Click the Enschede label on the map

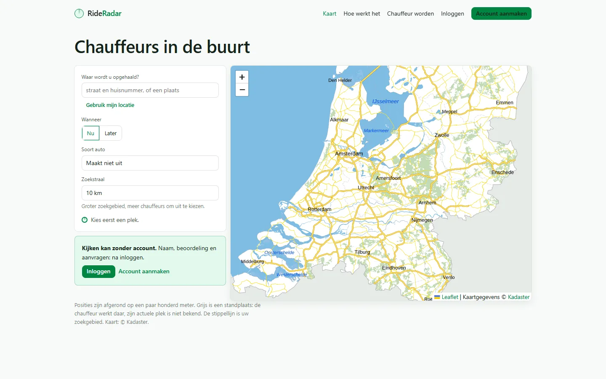[502, 172]
